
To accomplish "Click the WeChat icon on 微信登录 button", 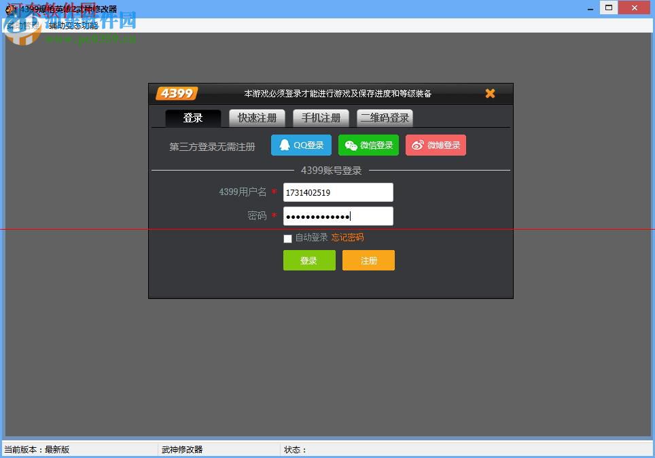I will 350,145.
